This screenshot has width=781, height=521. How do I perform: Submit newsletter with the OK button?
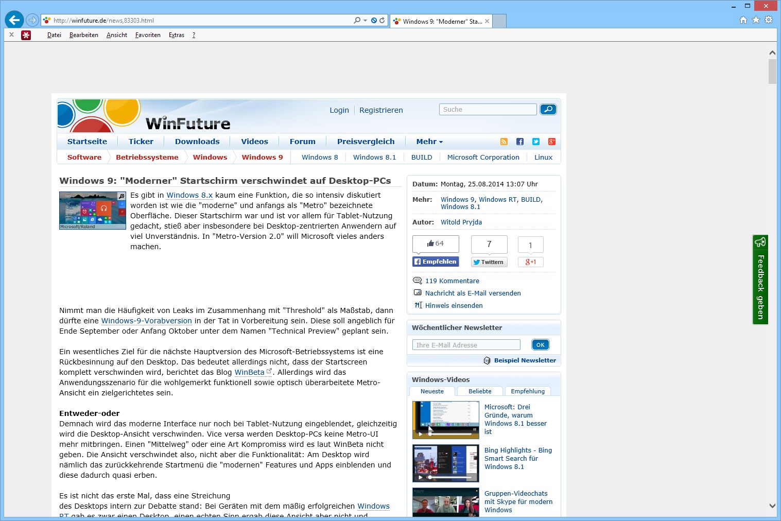pos(540,345)
